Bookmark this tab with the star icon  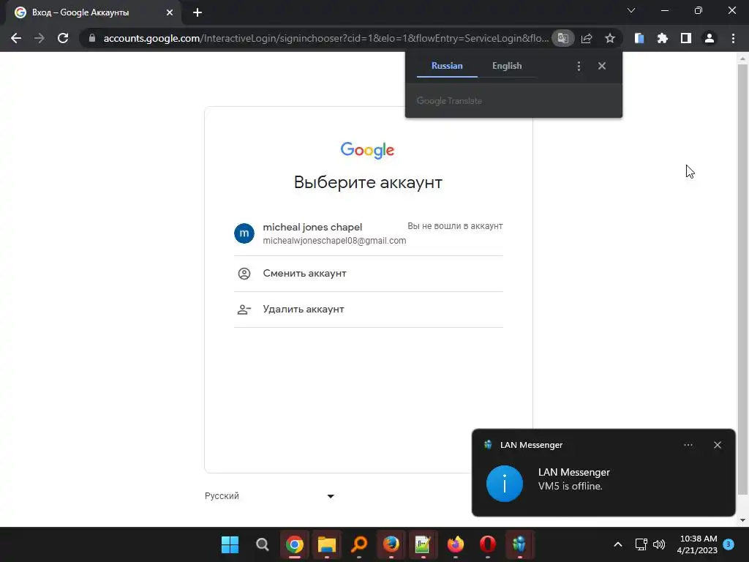coord(610,38)
